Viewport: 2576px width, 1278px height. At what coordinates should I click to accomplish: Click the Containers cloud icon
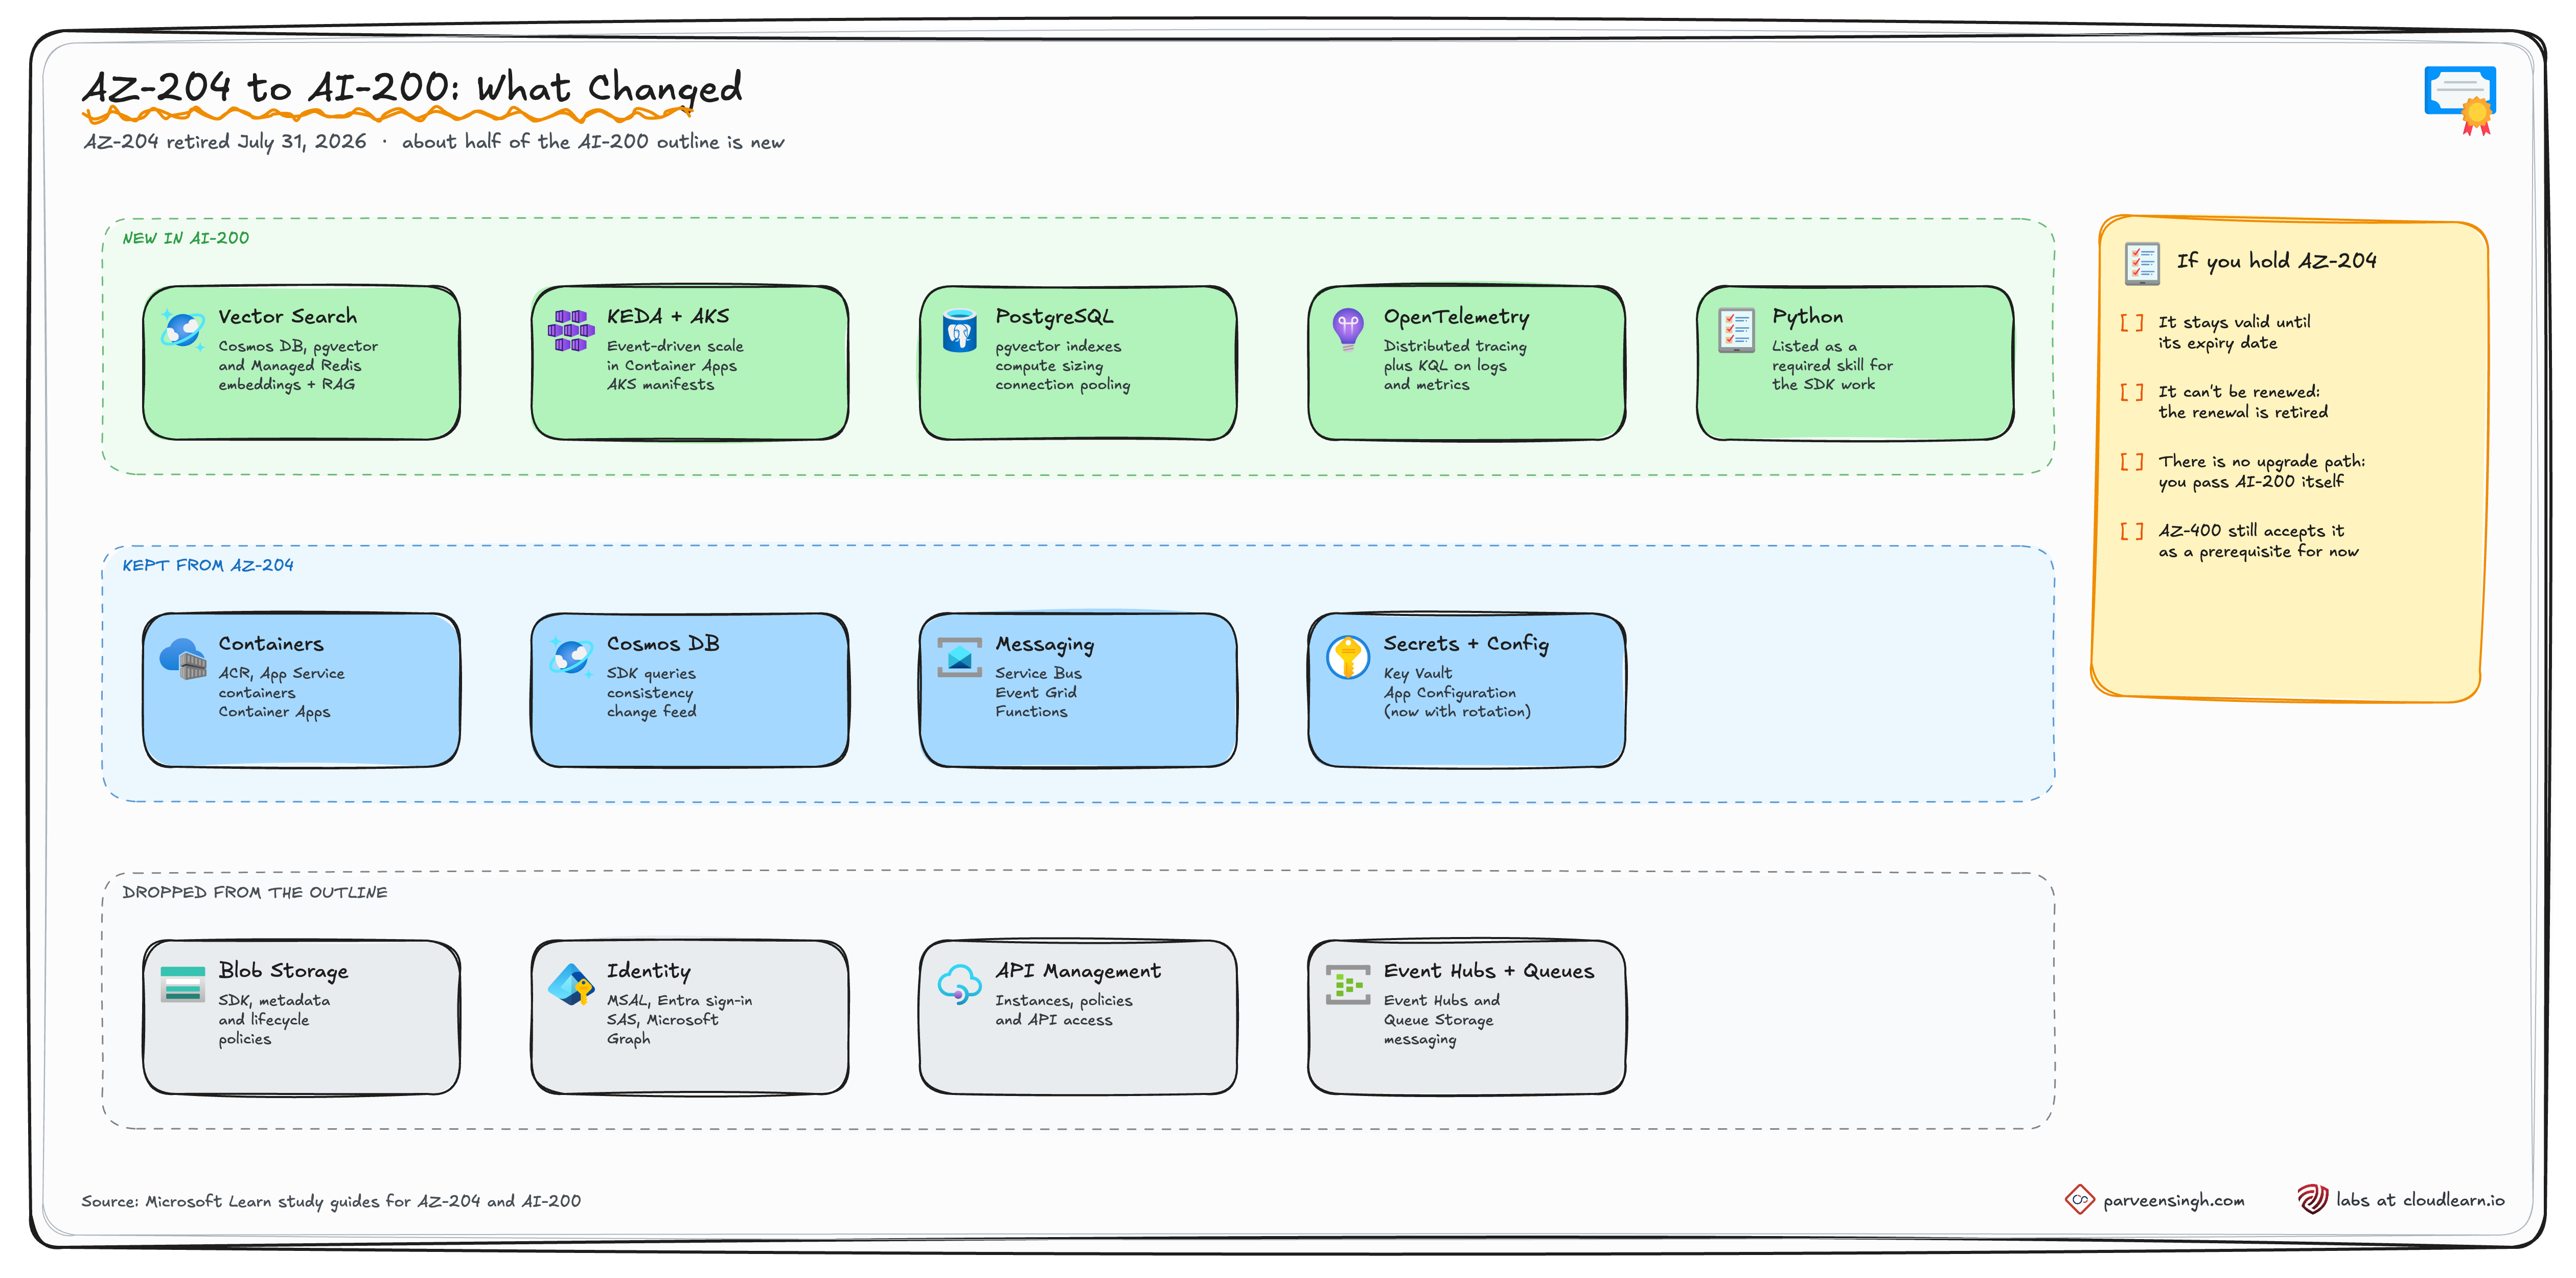point(183,658)
